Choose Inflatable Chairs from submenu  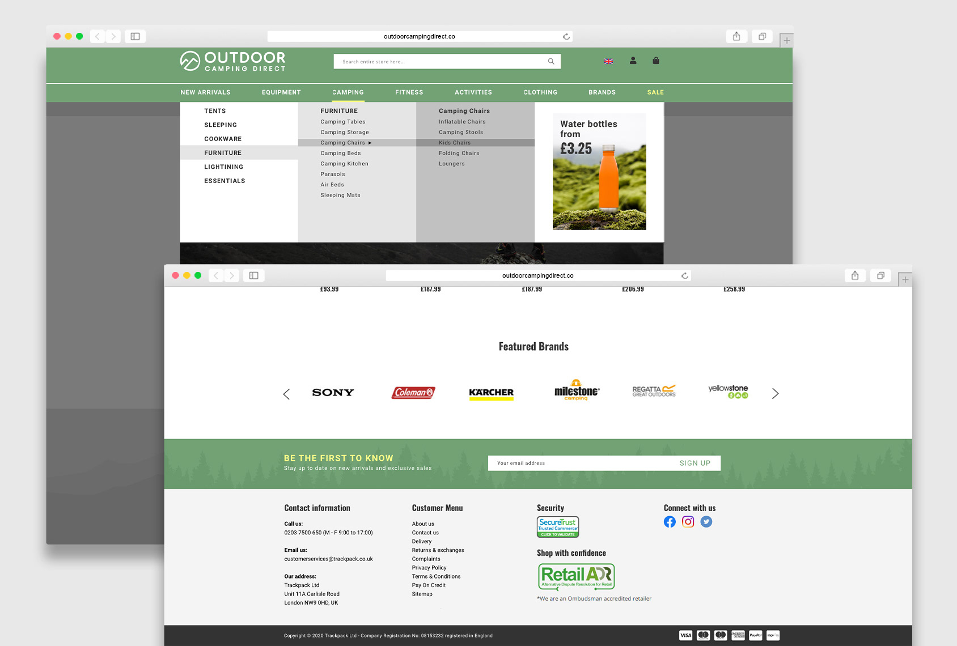point(462,122)
